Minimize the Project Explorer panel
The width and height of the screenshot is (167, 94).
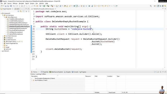click(x=26, y=9)
